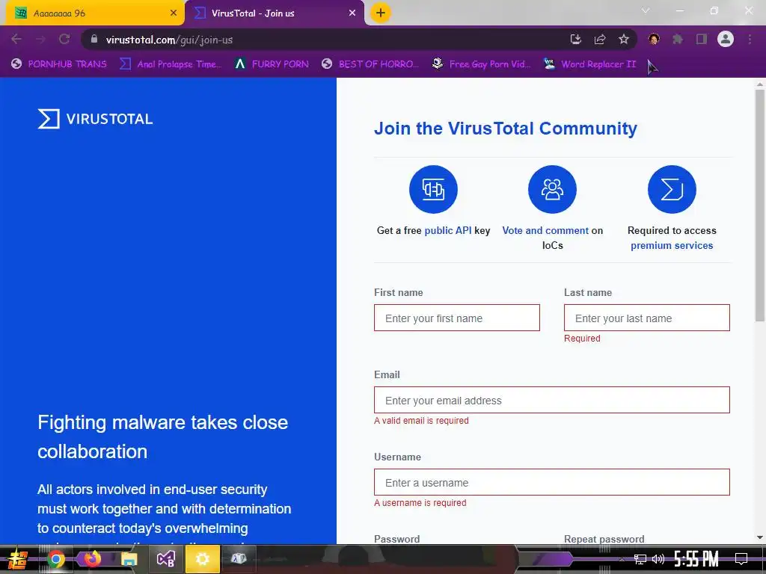
Task: Click the 'A username is required' message
Action: [x=420, y=503]
